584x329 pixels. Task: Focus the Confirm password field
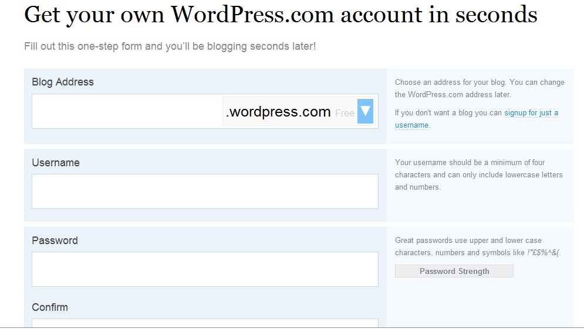click(x=205, y=323)
